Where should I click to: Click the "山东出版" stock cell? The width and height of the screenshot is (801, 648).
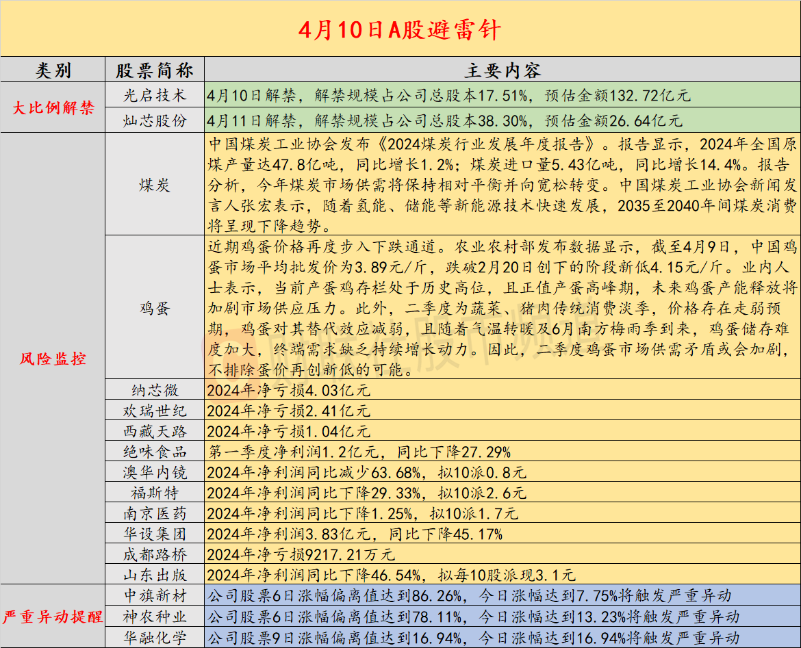pyautogui.click(x=155, y=575)
